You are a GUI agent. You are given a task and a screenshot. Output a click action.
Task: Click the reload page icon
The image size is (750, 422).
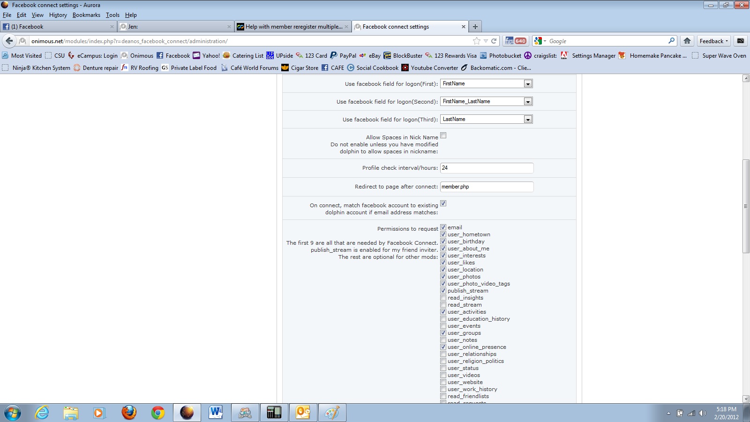[494, 41]
